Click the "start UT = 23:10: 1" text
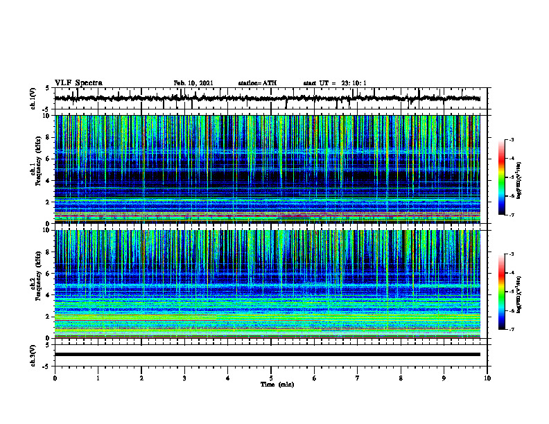This screenshot has height=424, width=549. click(x=335, y=83)
